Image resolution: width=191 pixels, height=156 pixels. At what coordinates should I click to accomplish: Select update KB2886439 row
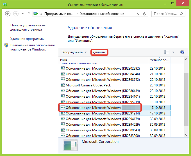click(115, 91)
